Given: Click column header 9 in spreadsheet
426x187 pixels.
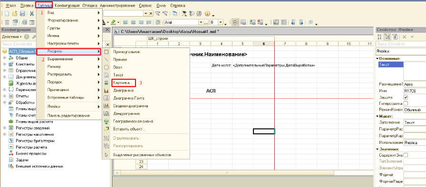Looking at the screenshot, I should tap(328, 44).
